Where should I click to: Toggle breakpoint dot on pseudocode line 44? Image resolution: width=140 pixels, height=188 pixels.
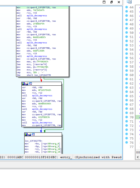(126, 7)
